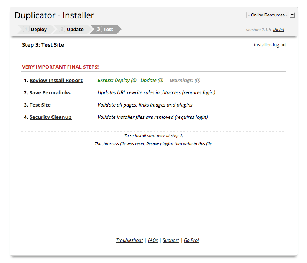Click the Deploy (0) errors text
307x263 pixels.
pos(125,81)
